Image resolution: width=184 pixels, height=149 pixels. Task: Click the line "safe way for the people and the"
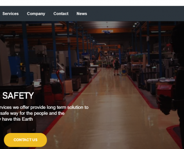coord(32,113)
